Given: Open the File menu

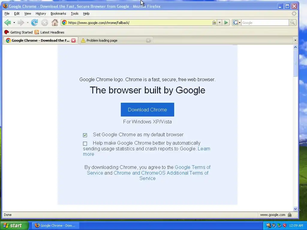Looking at the screenshot, I should point(7,13).
